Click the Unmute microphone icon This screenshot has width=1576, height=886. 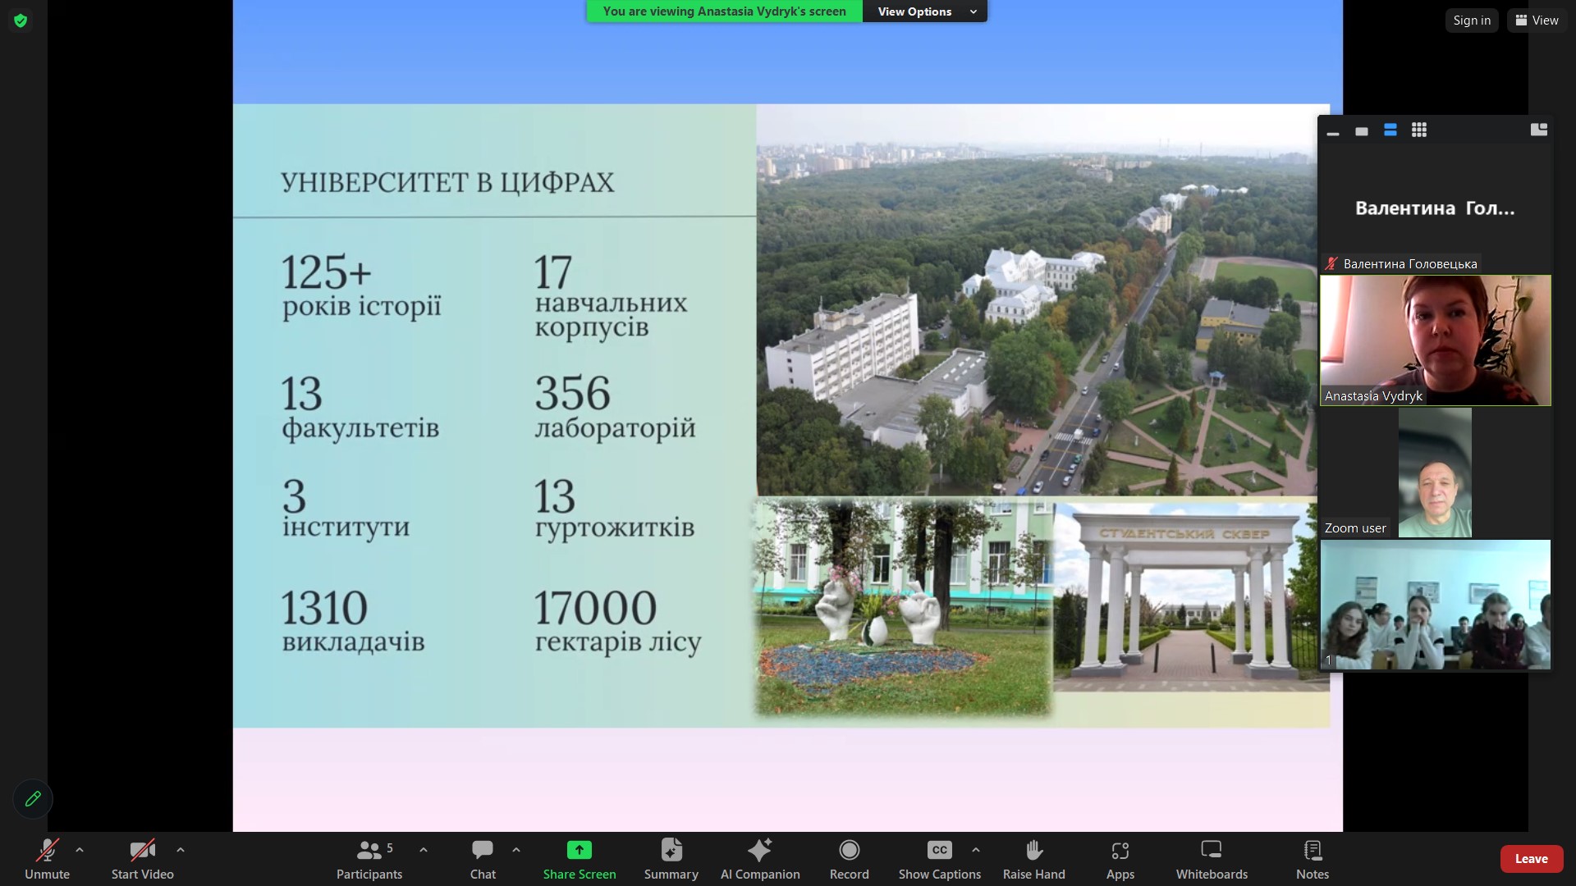point(47,851)
